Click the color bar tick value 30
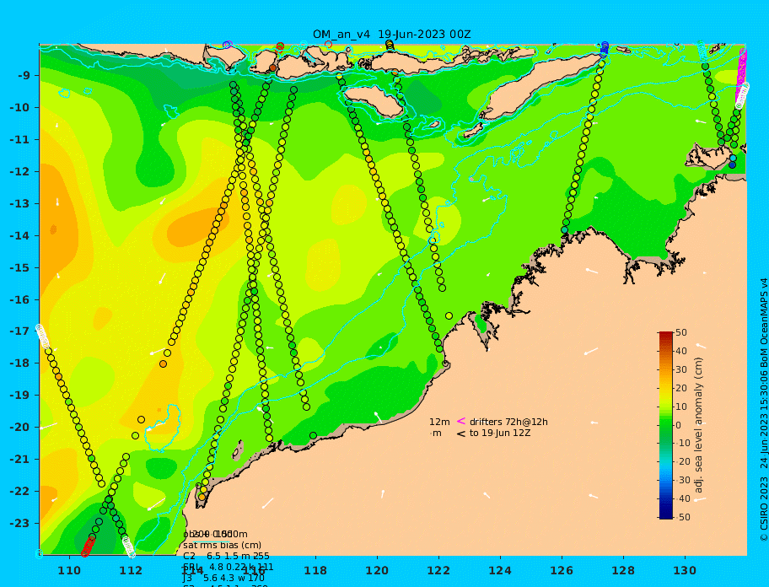Viewport: 769px width, 587px height. point(681,369)
